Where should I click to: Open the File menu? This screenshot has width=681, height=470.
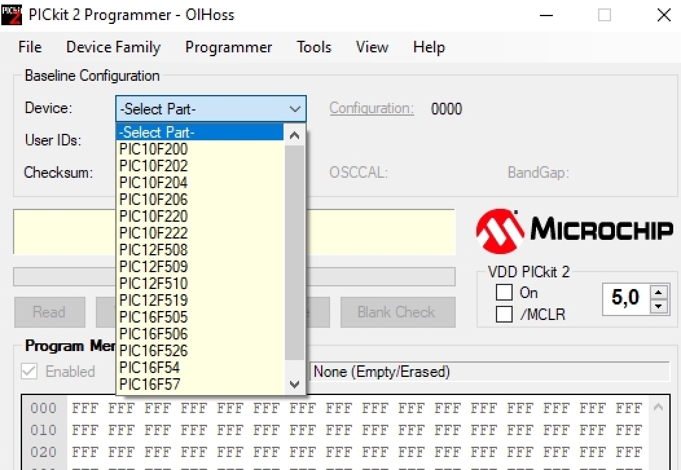pyautogui.click(x=30, y=47)
